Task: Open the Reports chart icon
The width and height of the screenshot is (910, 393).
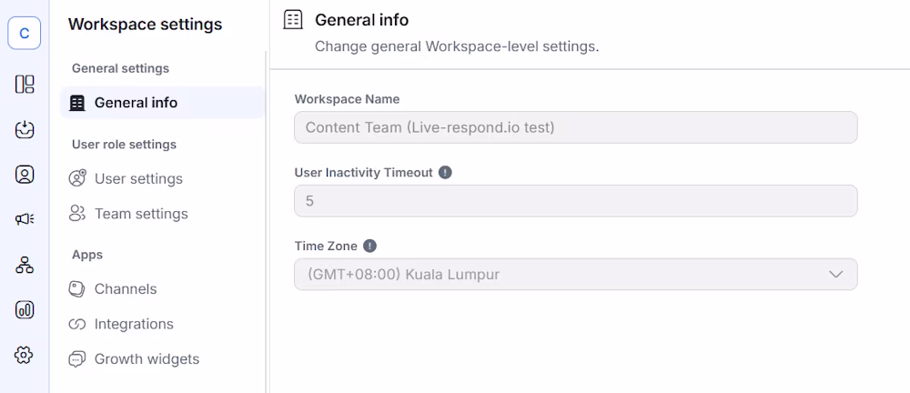Action: tap(25, 310)
